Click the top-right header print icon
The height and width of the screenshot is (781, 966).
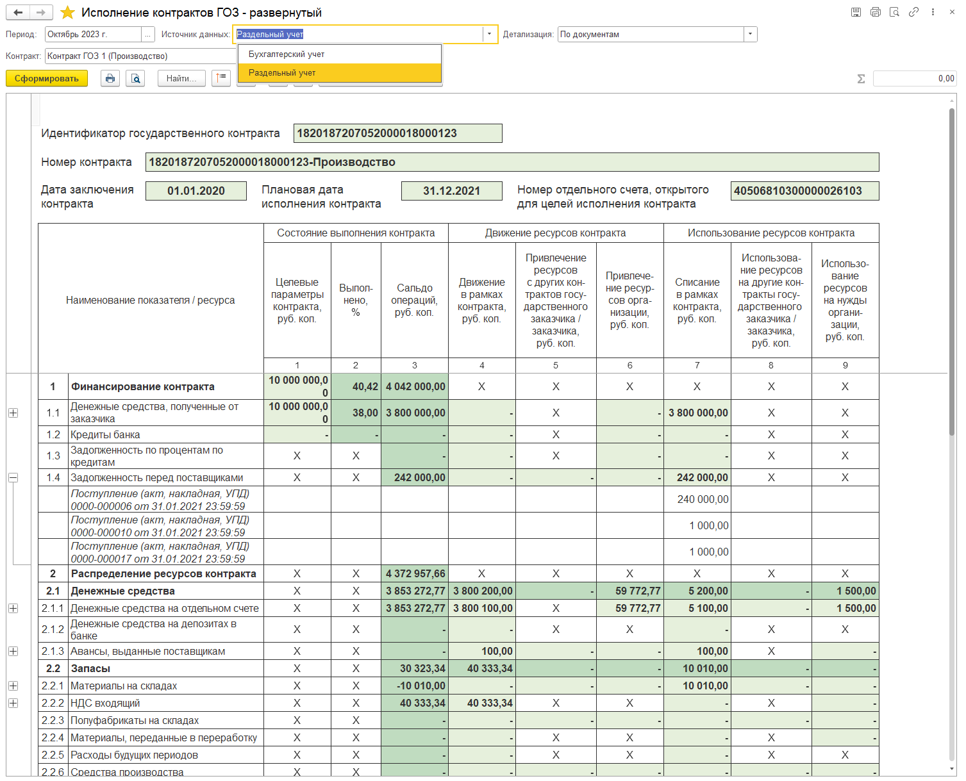pos(875,12)
